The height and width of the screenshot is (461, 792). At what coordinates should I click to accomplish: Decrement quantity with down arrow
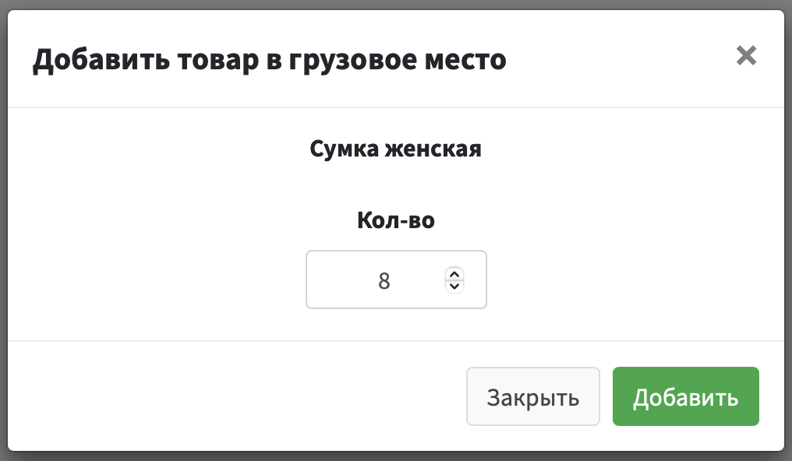454,285
